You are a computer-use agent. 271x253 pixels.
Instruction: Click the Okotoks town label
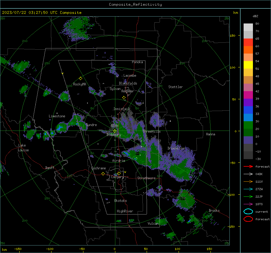coord(120,201)
